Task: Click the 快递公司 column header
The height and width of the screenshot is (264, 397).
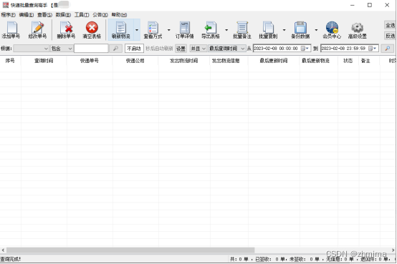Action: coord(135,61)
